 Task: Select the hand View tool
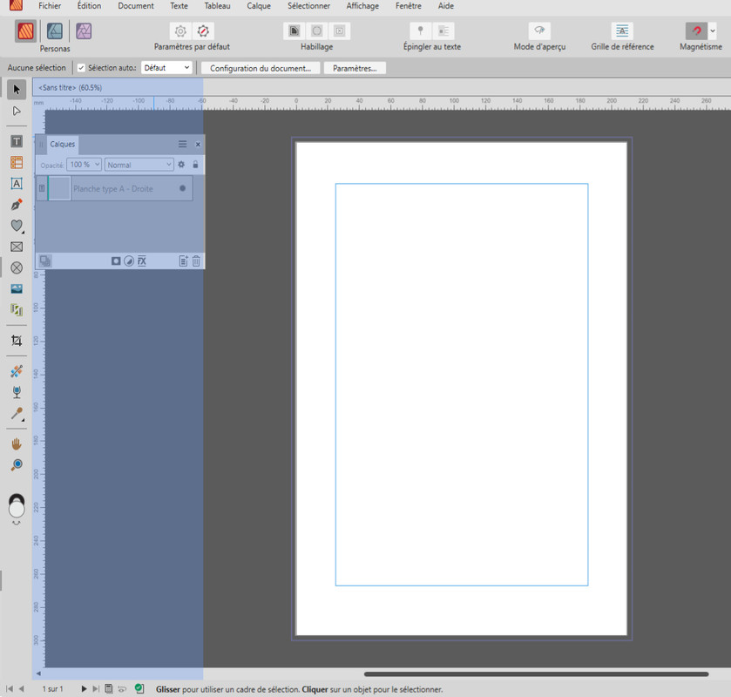(17, 443)
